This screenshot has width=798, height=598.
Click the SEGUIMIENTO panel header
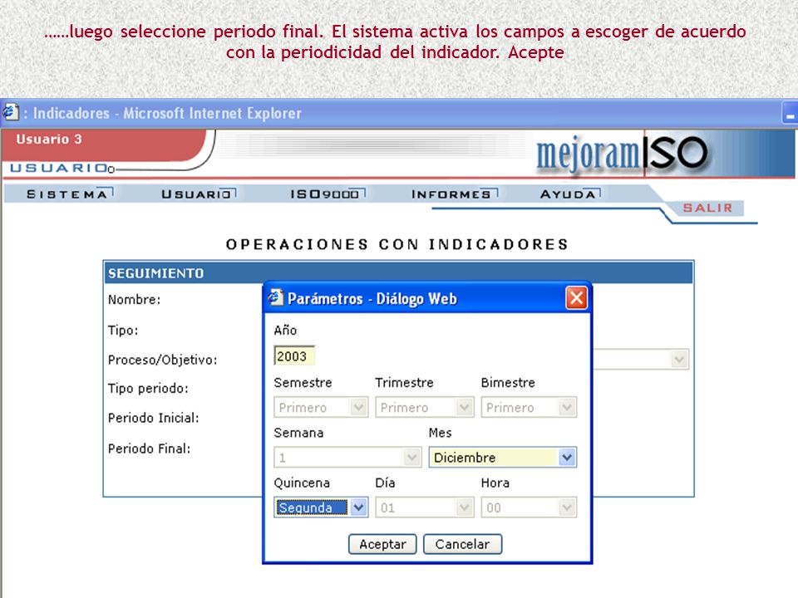398,273
